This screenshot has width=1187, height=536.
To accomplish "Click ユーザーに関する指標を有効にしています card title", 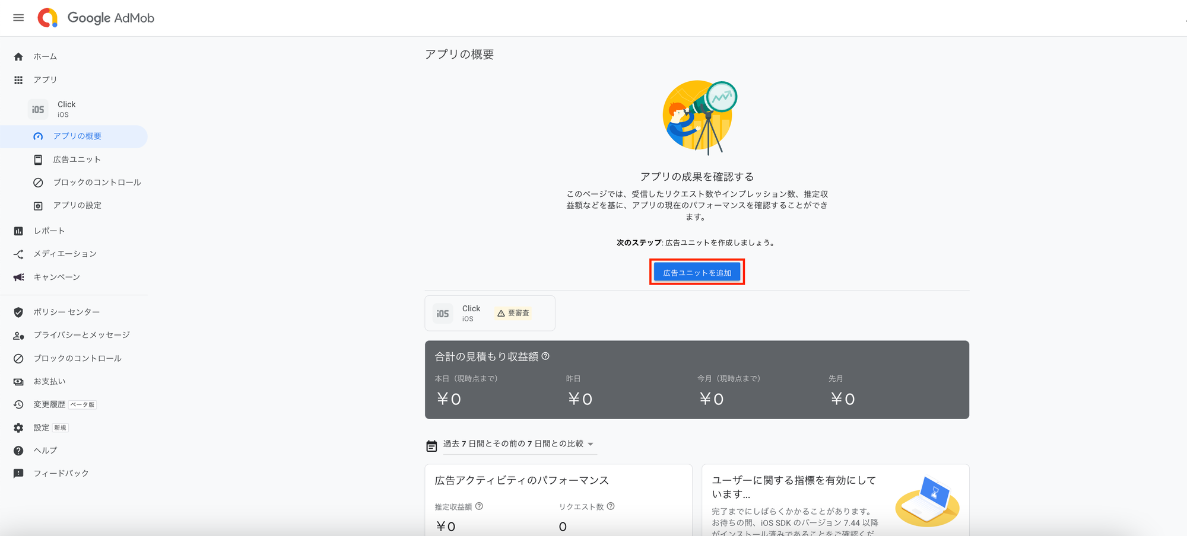I will pyautogui.click(x=794, y=487).
